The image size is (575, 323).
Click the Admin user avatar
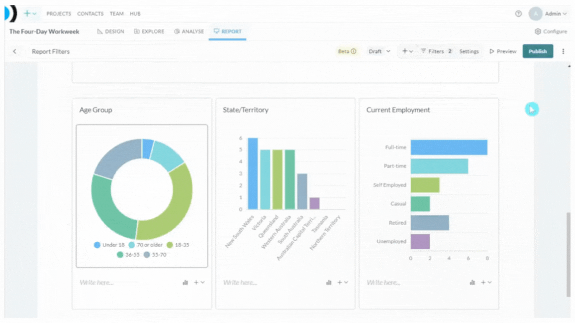coord(536,13)
